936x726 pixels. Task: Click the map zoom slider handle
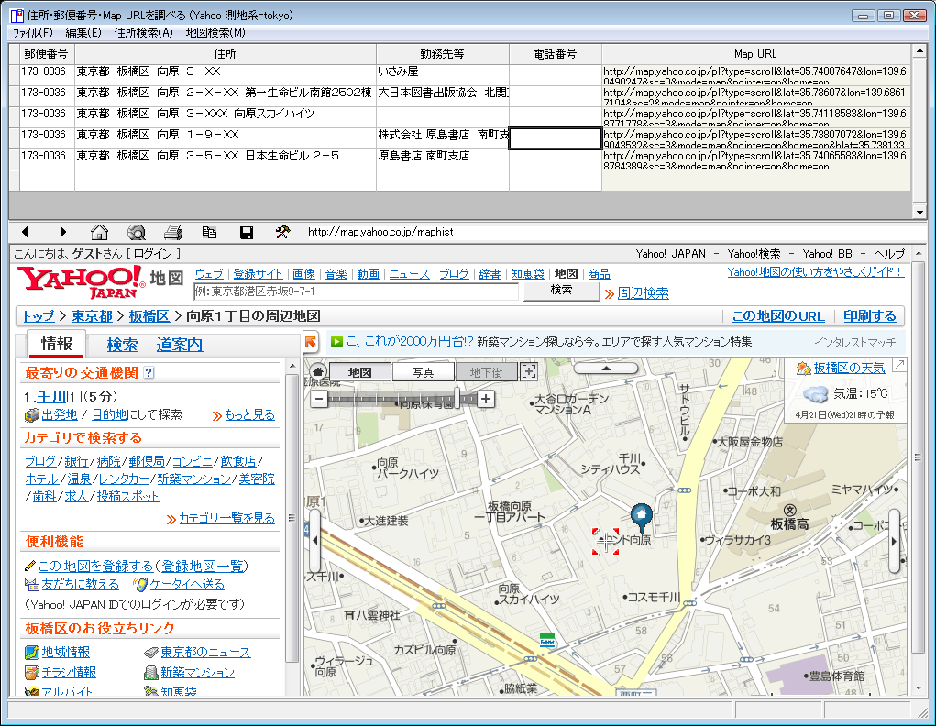point(457,398)
